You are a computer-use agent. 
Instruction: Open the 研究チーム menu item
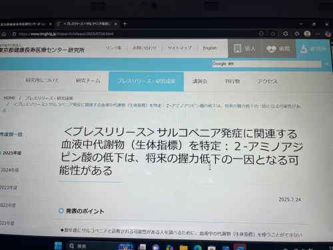pos(88,81)
